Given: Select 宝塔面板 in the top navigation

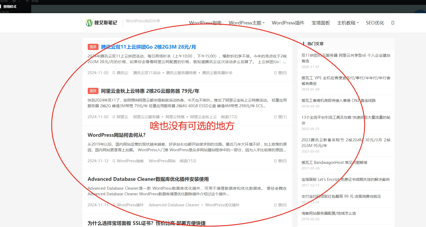Looking at the screenshot, I should tap(321, 23).
